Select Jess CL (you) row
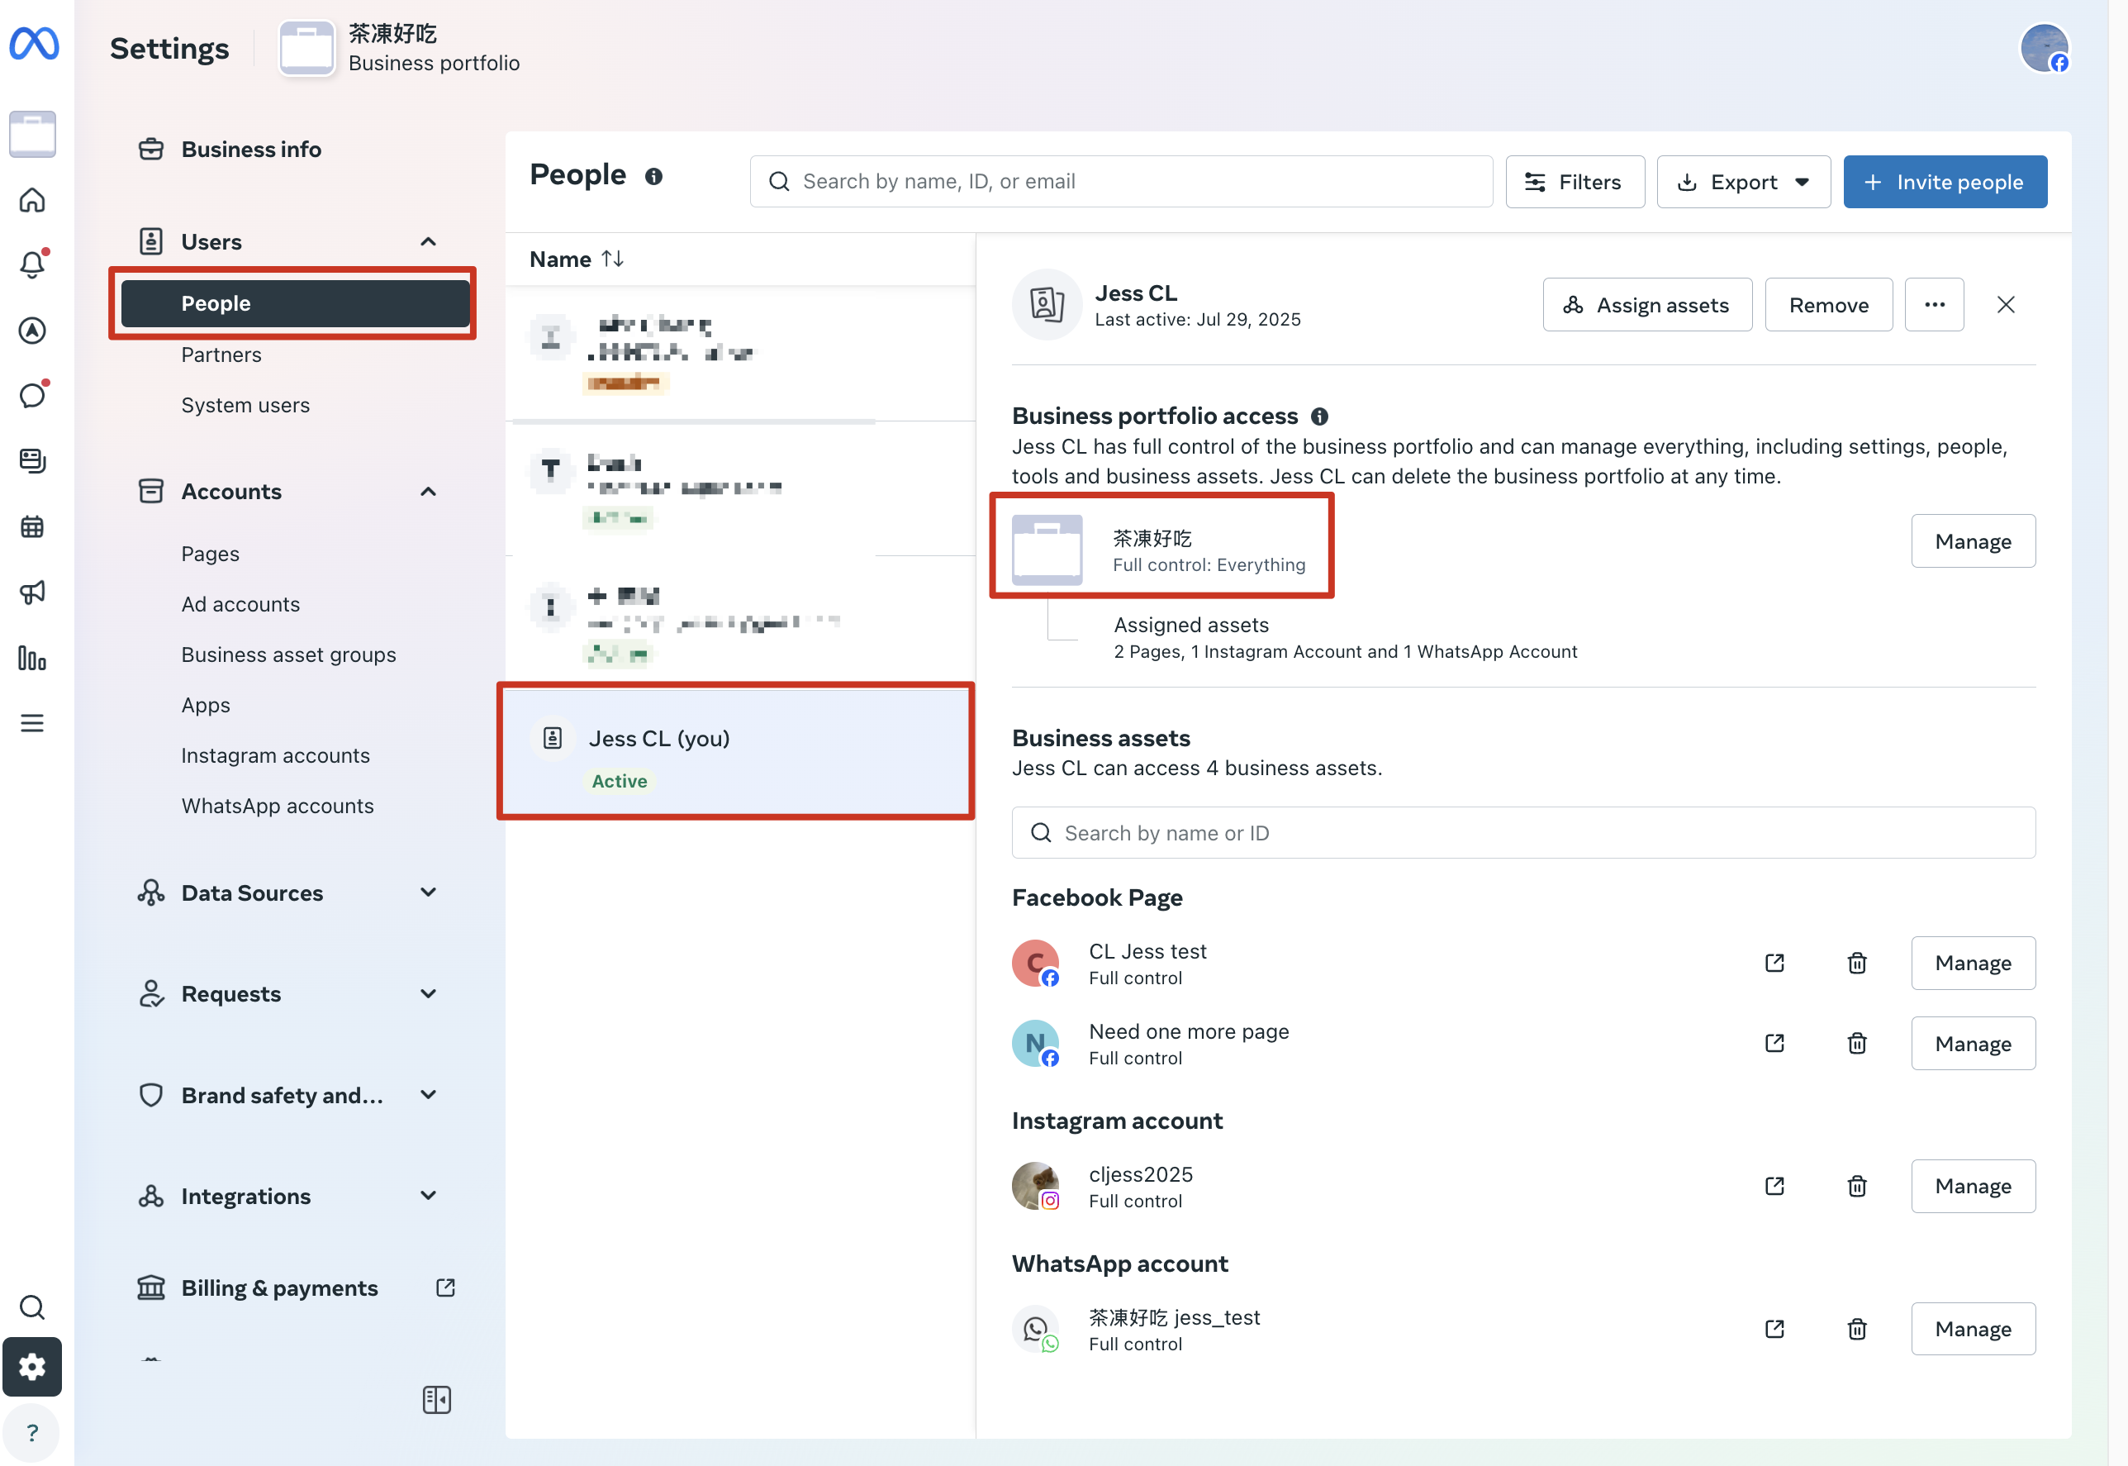2128x1466 pixels. [739, 751]
